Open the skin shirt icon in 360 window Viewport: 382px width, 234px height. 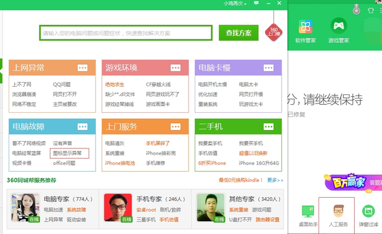tap(371, 10)
